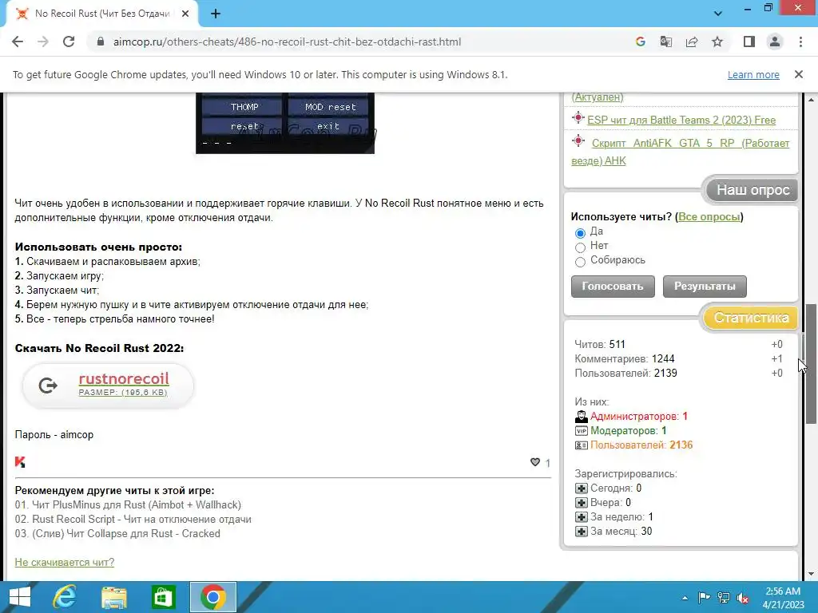Select the No Recoil Rust tab
Viewport: 818px width, 613px height.
click(101, 14)
